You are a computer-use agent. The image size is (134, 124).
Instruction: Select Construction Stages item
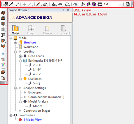pyautogui.click(x=37, y=111)
